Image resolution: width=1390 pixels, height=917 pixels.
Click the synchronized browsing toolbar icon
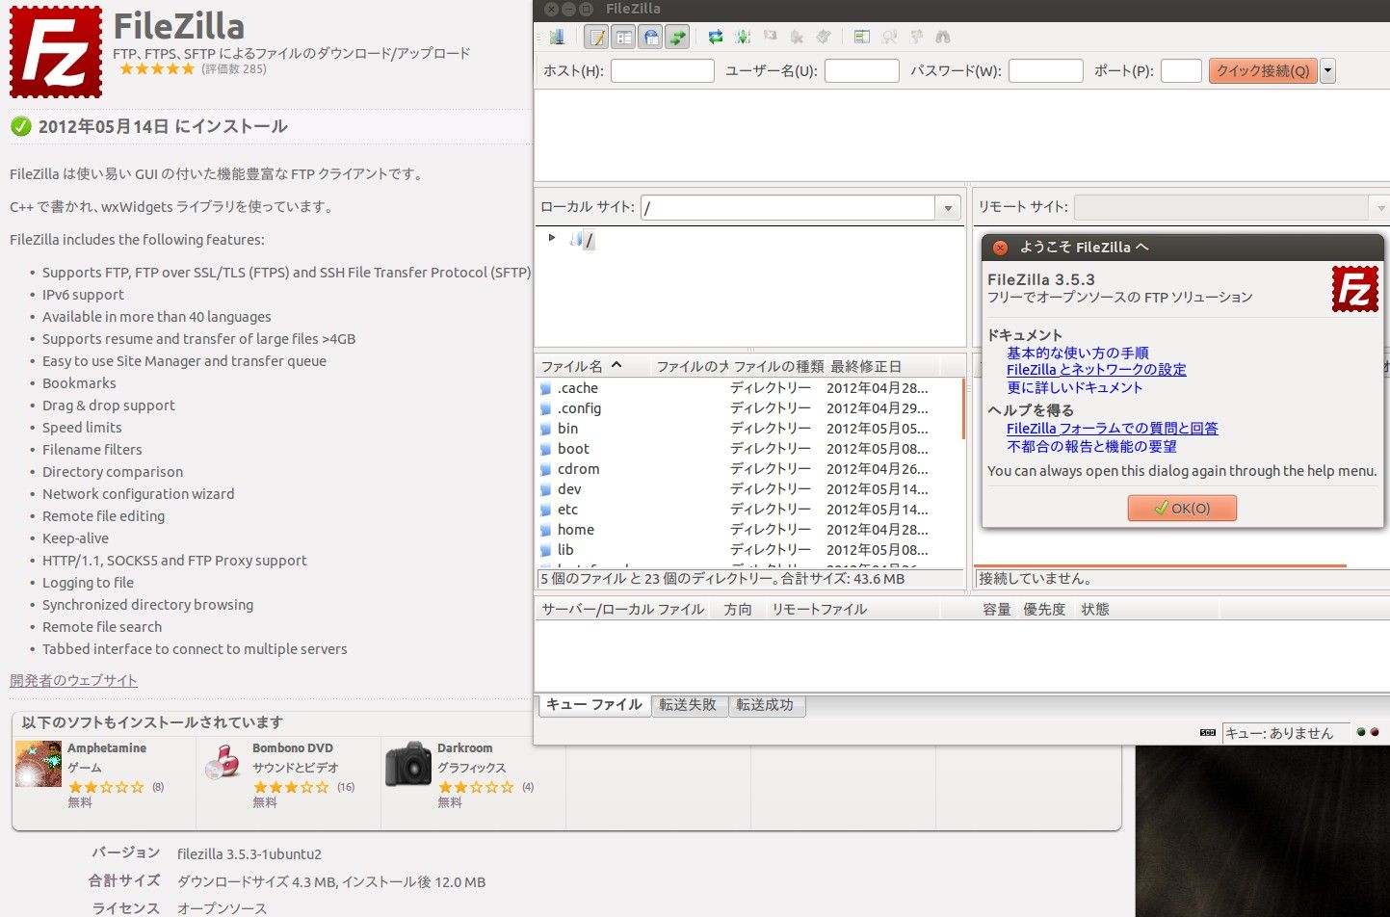pyautogui.click(x=916, y=38)
